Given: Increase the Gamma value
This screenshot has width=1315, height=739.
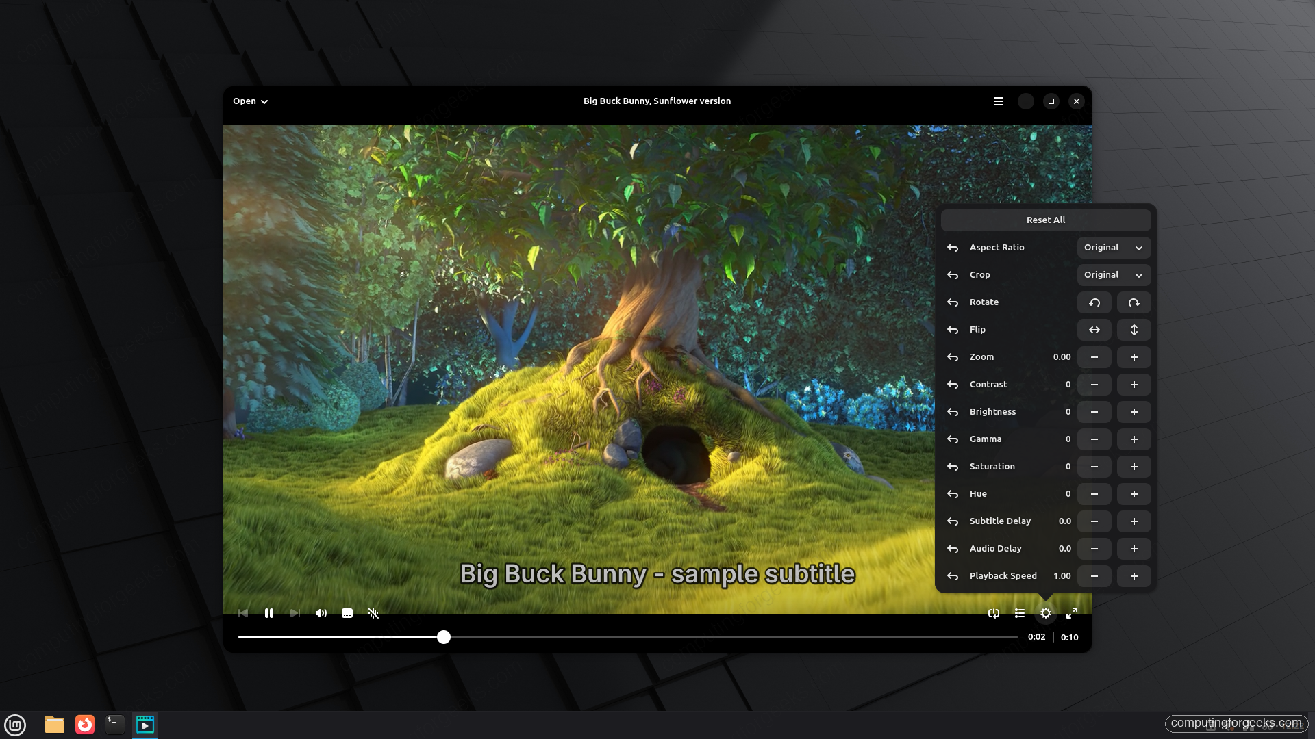Looking at the screenshot, I should pyautogui.click(x=1134, y=439).
